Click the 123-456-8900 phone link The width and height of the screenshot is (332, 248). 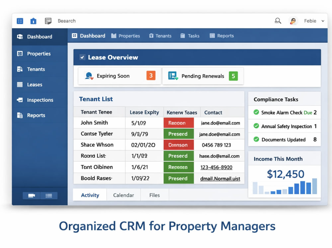[x=216, y=167]
